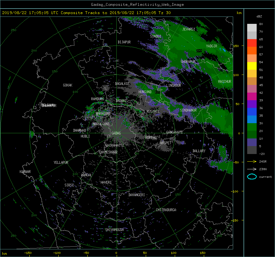Click the BIJAPUR city label
Screen dimensions: 275x257
click(124, 42)
